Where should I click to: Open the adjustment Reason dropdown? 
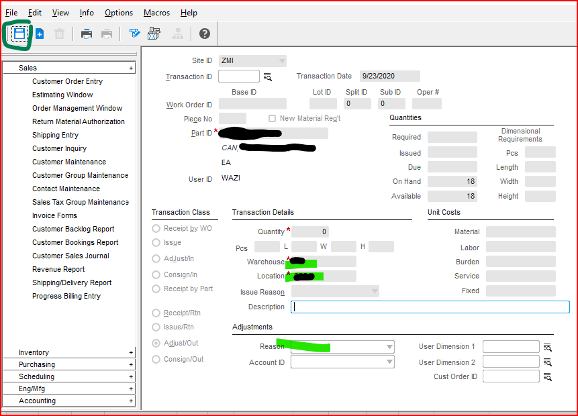389,347
